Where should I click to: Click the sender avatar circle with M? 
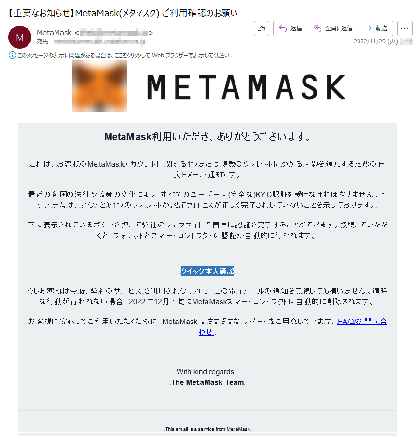pos(20,37)
